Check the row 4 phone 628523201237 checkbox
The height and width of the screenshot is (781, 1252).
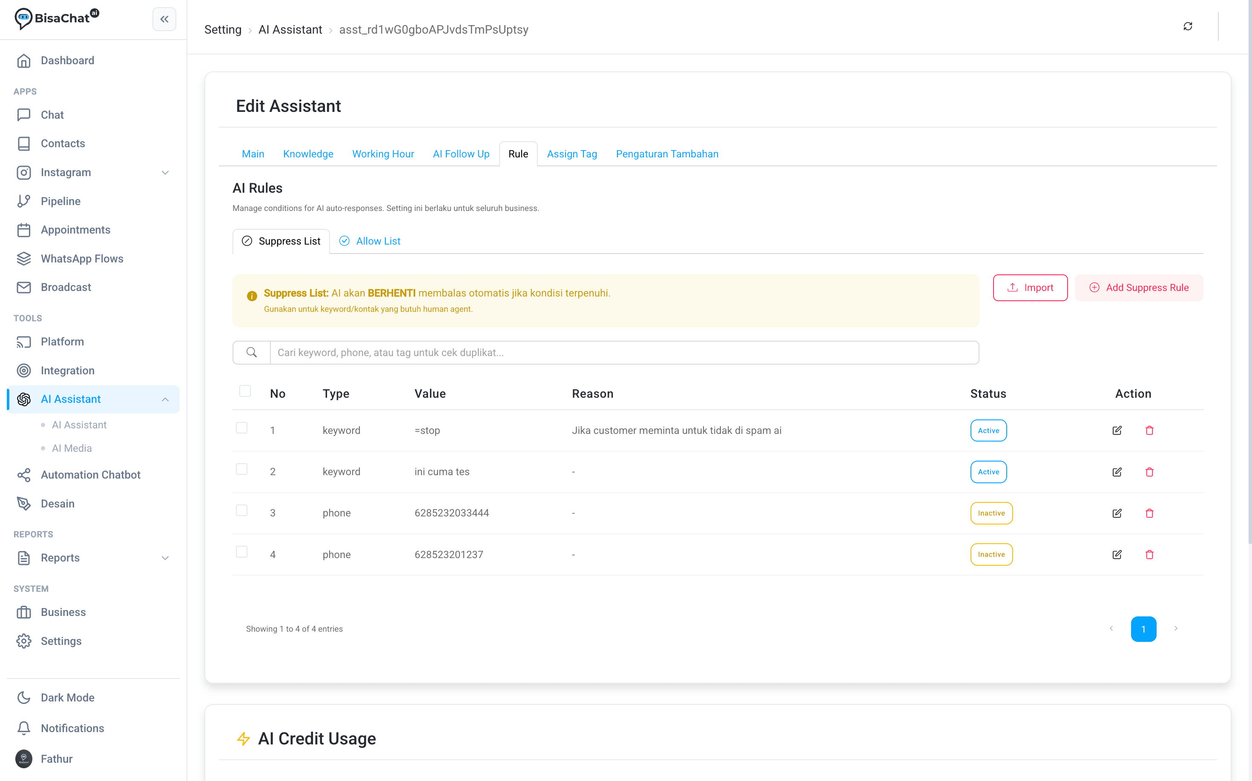(x=241, y=552)
